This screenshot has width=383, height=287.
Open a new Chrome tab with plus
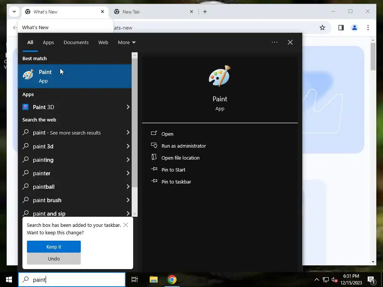[x=205, y=12]
